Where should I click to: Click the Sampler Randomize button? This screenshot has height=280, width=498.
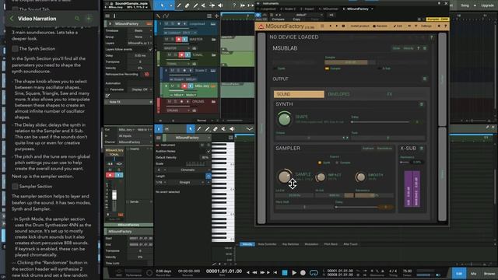coord(384,149)
